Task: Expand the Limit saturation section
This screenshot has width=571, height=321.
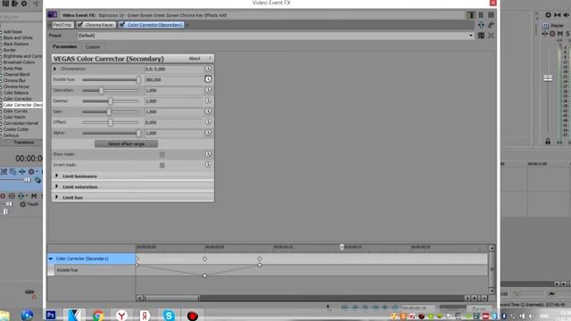Action: [x=57, y=186]
